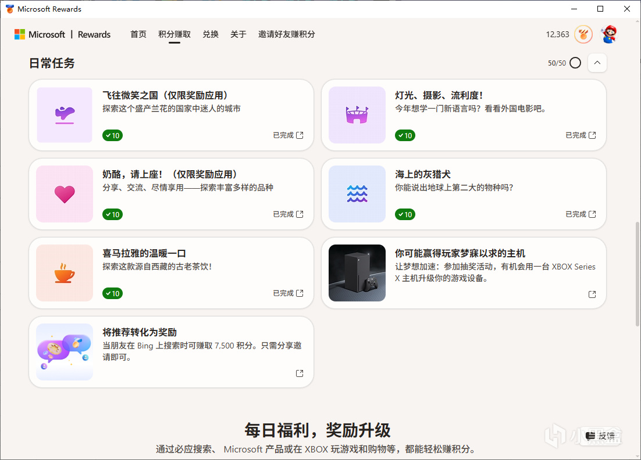Collapse the 日常任务 section with chevron
The width and height of the screenshot is (641, 460).
tap(597, 63)
